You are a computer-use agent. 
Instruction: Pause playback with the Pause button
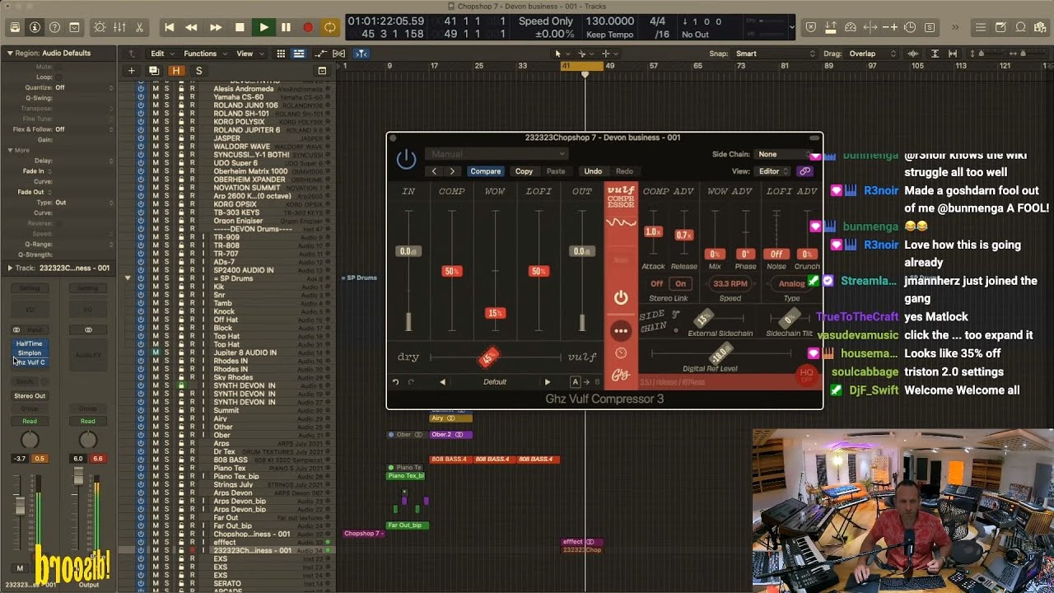pos(286,27)
